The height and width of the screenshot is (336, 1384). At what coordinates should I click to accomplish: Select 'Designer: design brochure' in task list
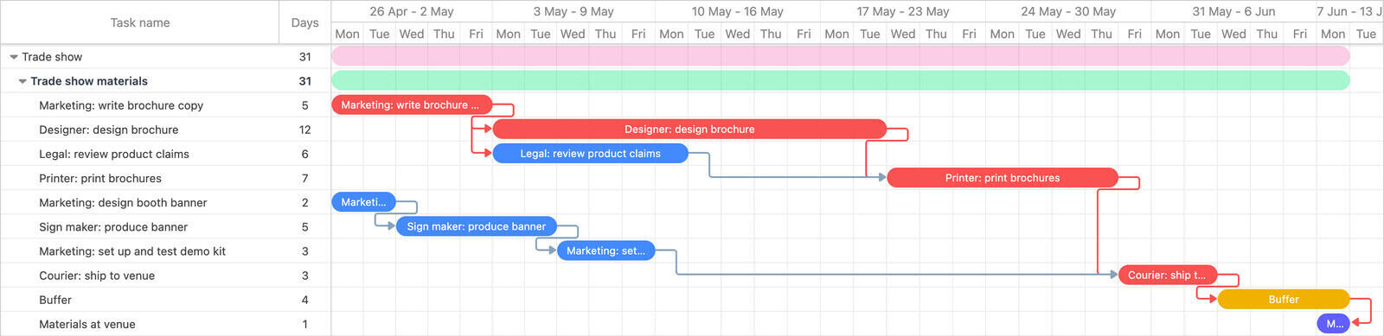click(108, 130)
